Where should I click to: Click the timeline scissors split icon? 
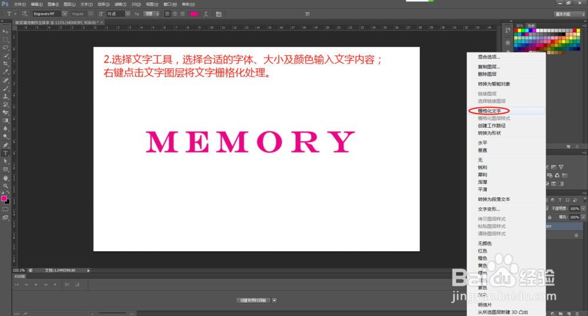[67, 284]
